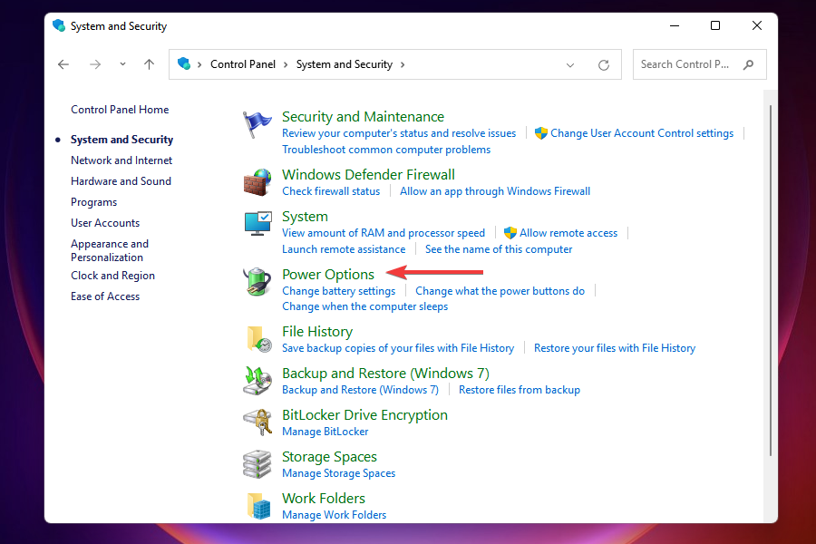The width and height of the screenshot is (816, 544).
Task: Select Hardware and Sound in the sidebar
Action: [x=121, y=181]
